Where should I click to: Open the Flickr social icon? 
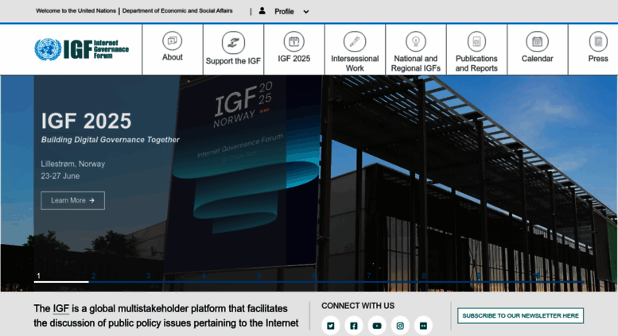pyautogui.click(x=423, y=326)
